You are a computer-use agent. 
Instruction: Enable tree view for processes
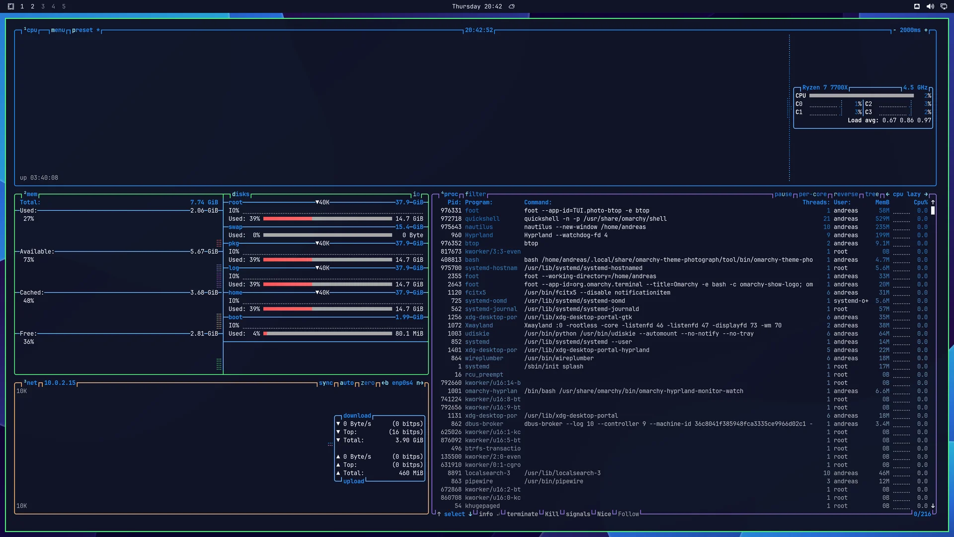click(872, 194)
